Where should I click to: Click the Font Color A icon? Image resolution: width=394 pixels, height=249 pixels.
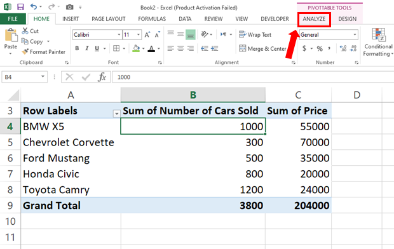[151, 48]
